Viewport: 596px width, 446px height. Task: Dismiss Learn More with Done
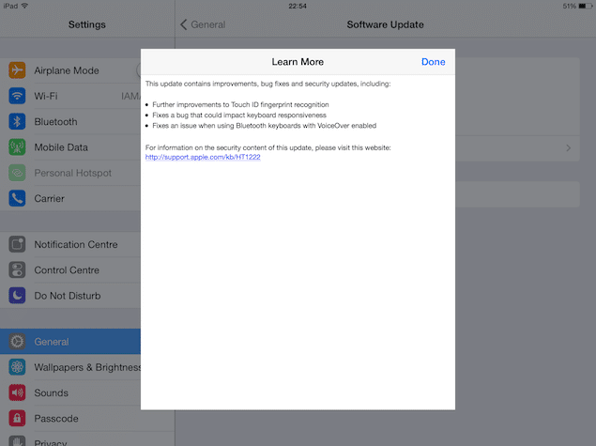[434, 62]
